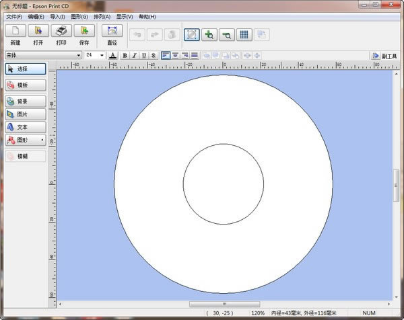This screenshot has height=320, width=404.
Task: Select the fit-to-window view icon
Action: (x=192, y=34)
